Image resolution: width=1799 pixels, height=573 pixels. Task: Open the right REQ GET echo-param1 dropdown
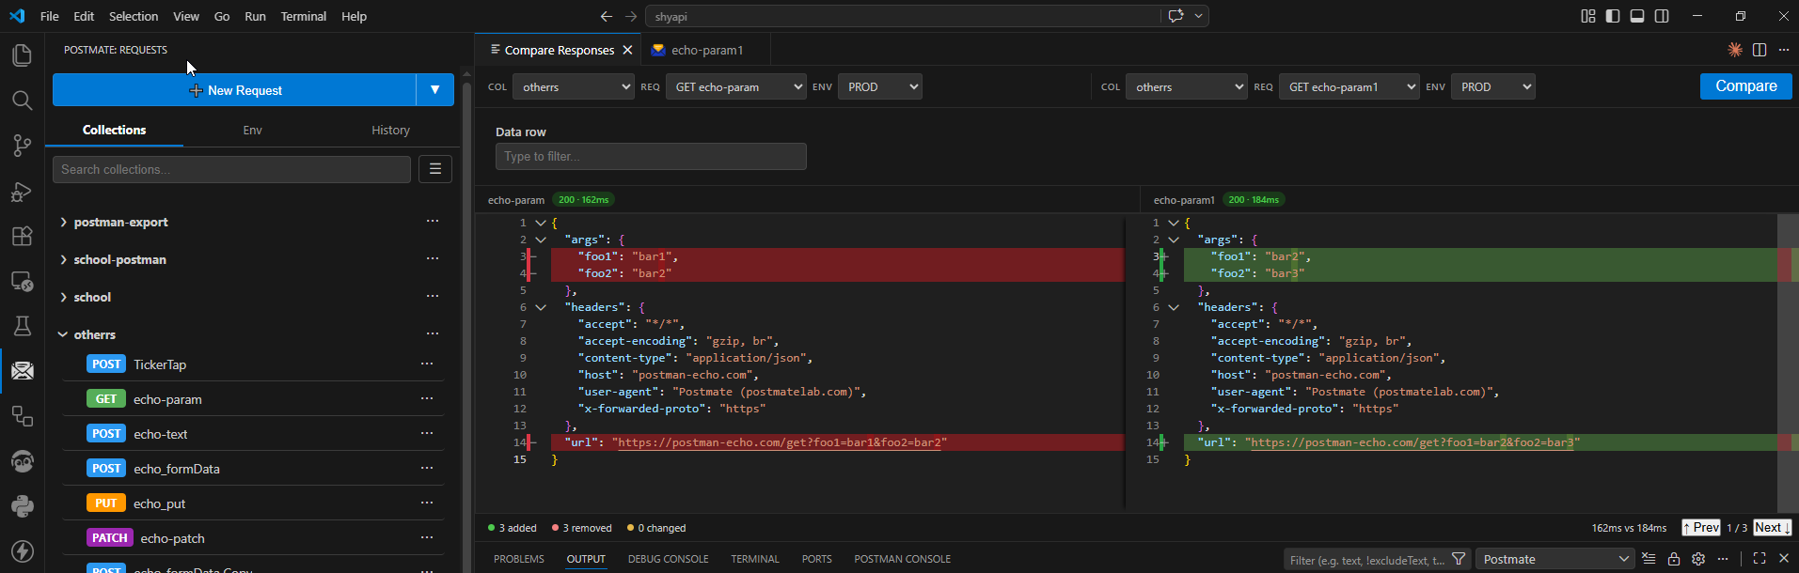(1349, 86)
